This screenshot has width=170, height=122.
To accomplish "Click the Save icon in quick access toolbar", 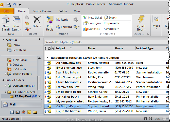I will click(8, 5).
